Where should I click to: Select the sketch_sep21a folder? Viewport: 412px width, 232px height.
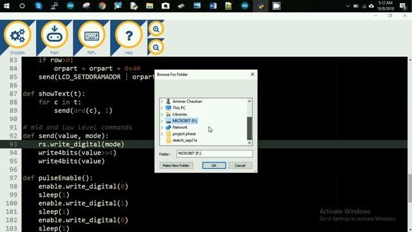(185, 140)
